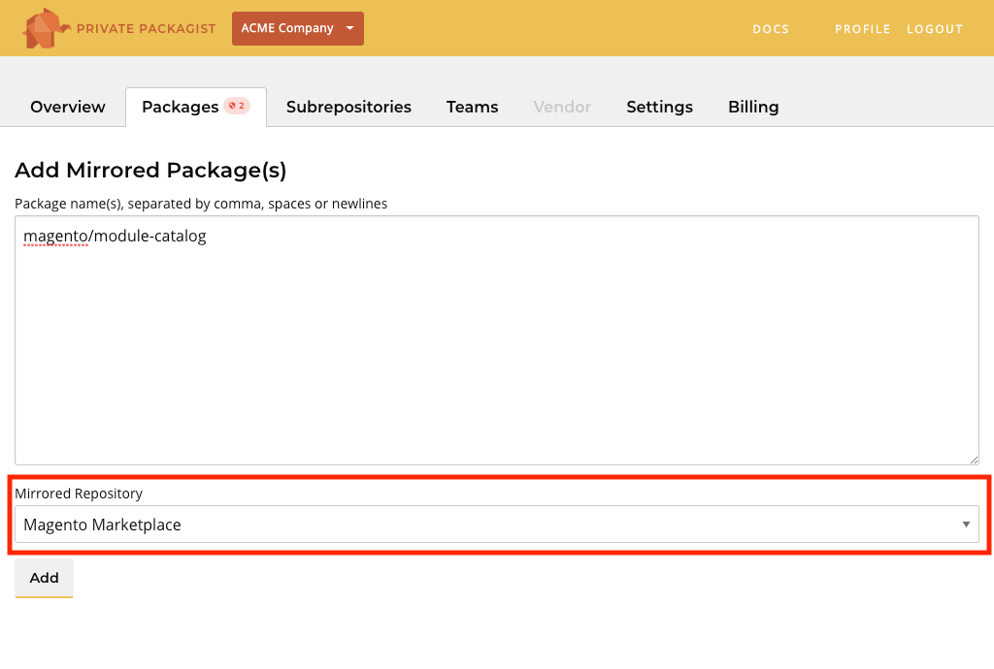This screenshot has height=669, width=994.
Task: Log out using the LOGOUT link
Action: coord(935,29)
